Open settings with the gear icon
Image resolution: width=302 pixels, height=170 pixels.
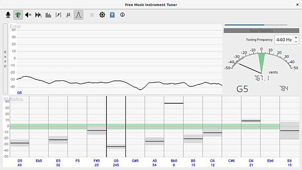(x=102, y=15)
